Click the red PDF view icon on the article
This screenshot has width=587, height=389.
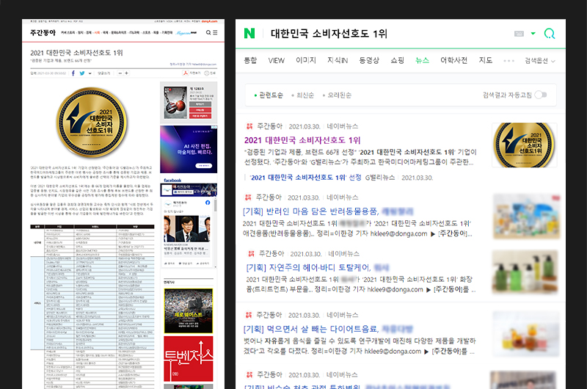(185, 73)
